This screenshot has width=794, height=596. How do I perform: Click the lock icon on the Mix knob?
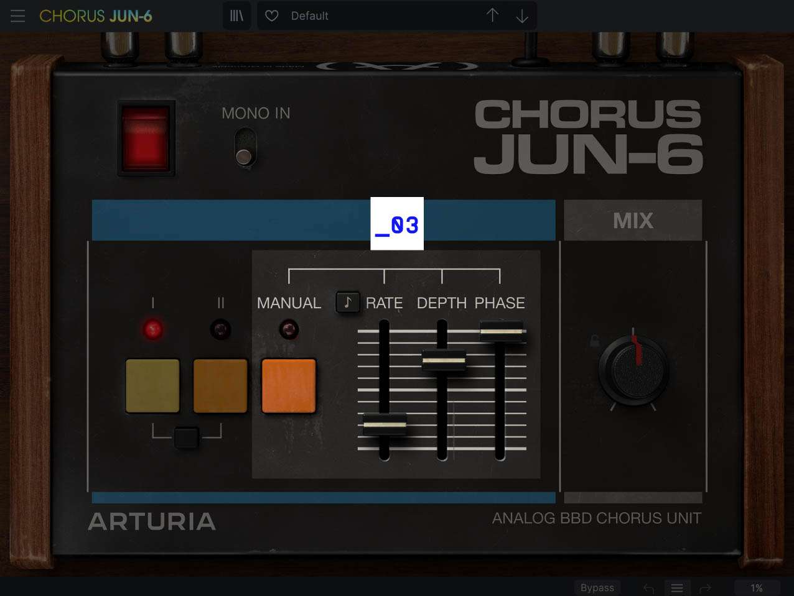click(x=594, y=341)
